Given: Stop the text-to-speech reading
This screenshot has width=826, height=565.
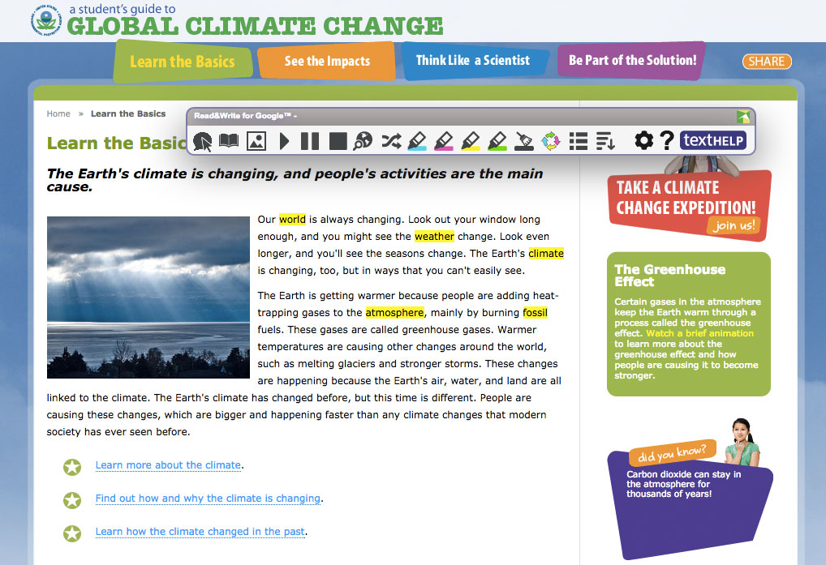Looking at the screenshot, I should [x=338, y=141].
